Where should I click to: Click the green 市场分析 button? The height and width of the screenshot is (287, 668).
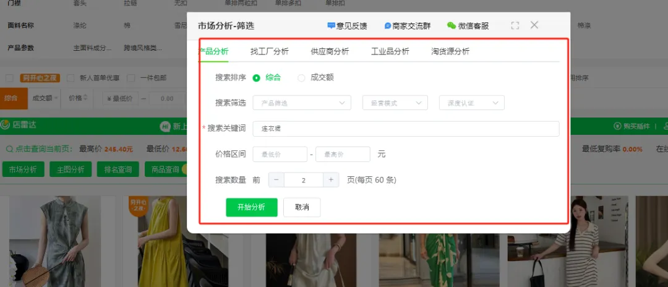(x=23, y=169)
